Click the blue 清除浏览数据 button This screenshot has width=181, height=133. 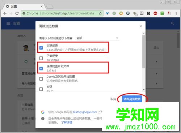click(132, 99)
